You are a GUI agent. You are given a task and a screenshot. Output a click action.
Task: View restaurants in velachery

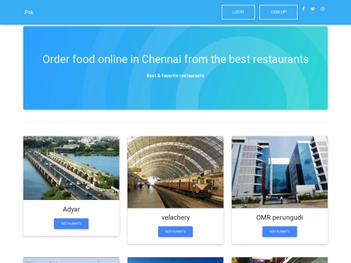click(x=175, y=232)
